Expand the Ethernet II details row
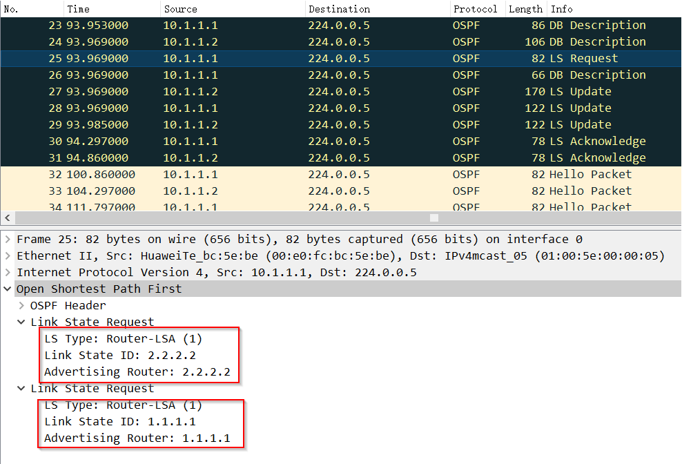 click(8, 255)
